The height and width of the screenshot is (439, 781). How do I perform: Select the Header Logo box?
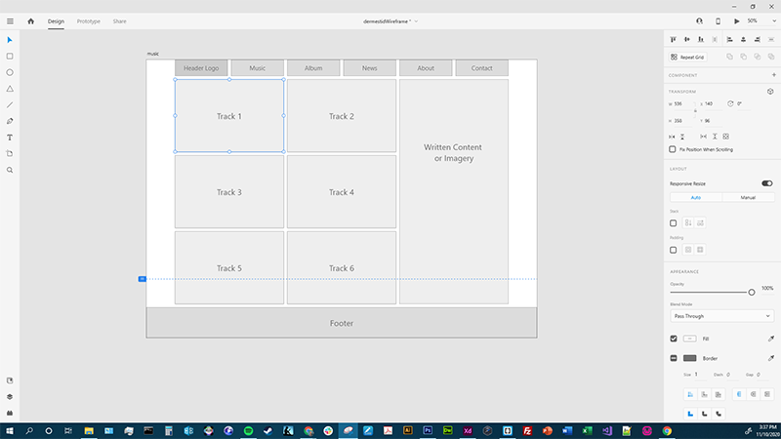[201, 68]
